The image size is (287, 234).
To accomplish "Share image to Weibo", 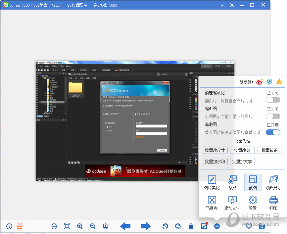I will click(x=260, y=82).
